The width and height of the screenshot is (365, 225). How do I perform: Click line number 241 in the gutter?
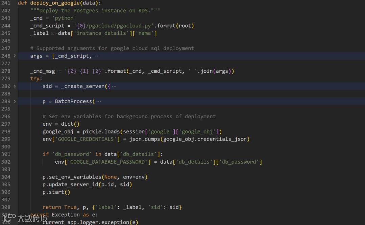(x=6, y=3)
